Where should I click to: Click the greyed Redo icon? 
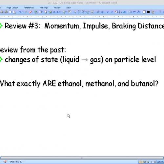pyautogui.click(x=26, y=12)
